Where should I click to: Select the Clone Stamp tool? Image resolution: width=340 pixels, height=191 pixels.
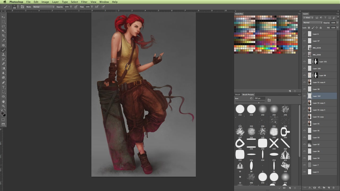(3, 54)
